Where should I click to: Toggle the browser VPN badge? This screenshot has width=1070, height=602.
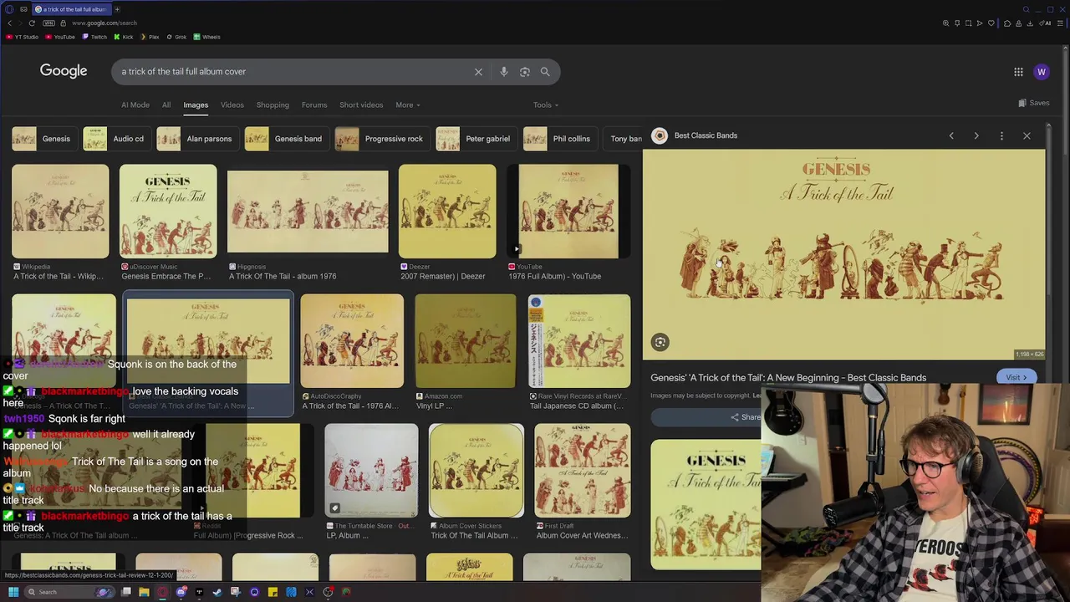click(x=48, y=23)
